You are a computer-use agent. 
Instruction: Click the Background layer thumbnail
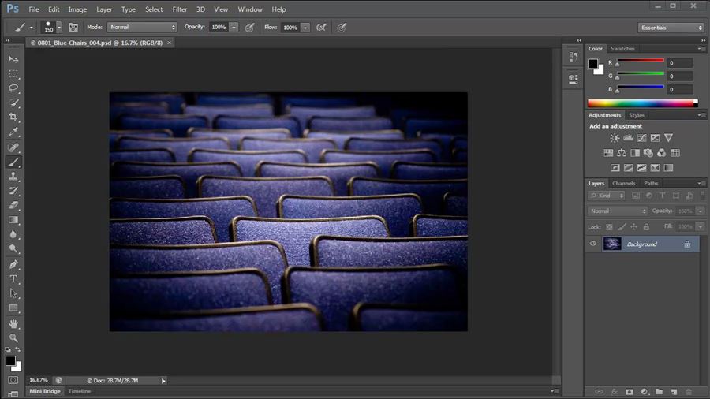(612, 244)
